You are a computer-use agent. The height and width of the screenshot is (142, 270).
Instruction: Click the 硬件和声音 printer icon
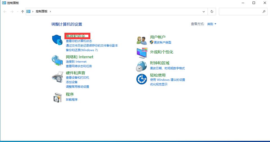pyautogui.click(x=57, y=77)
